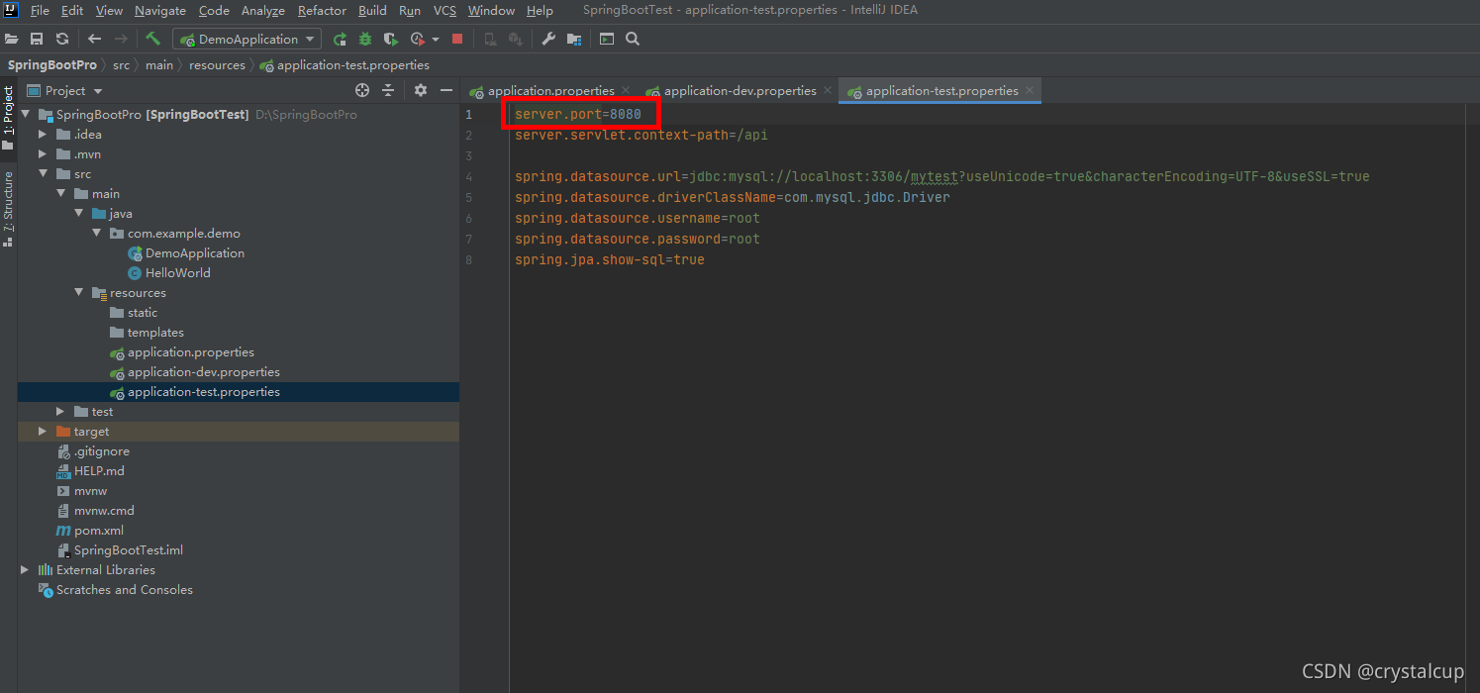The height and width of the screenshot is (693, 1480).
Task: Collapse the resources folder
Action: 78,292
